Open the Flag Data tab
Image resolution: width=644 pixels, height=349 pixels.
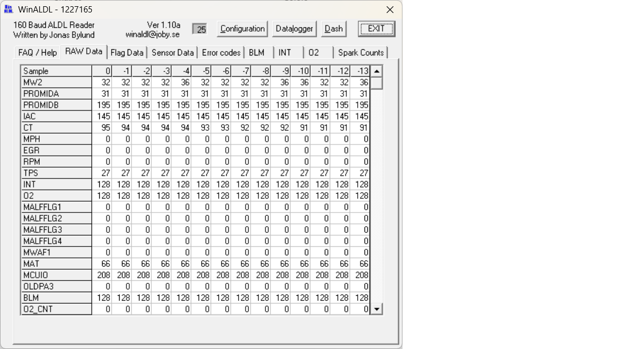point(127,53)
